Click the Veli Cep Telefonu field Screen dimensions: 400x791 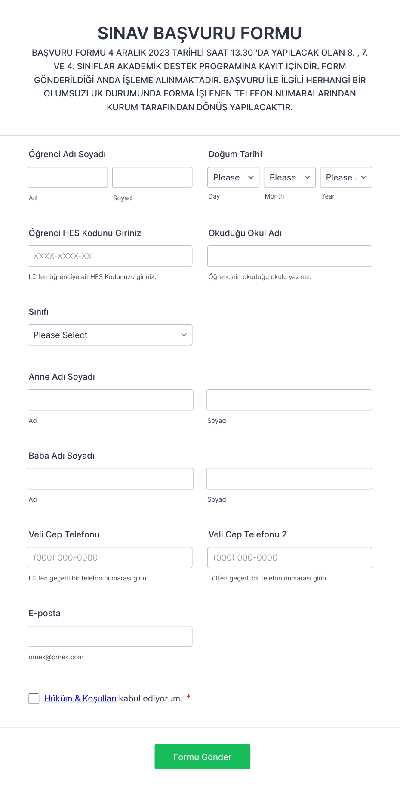click(x=110, y=557)
